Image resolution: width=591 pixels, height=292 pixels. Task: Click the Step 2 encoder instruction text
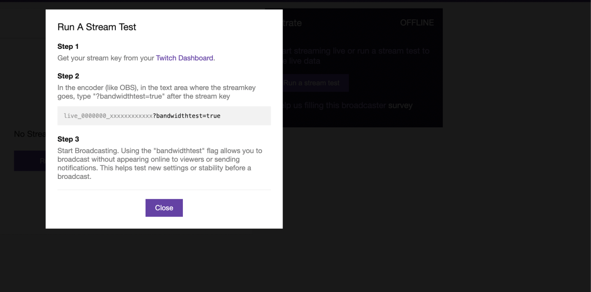(156, 92)
